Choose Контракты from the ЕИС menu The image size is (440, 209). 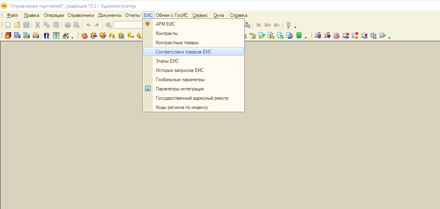click(x=193, y=33)
